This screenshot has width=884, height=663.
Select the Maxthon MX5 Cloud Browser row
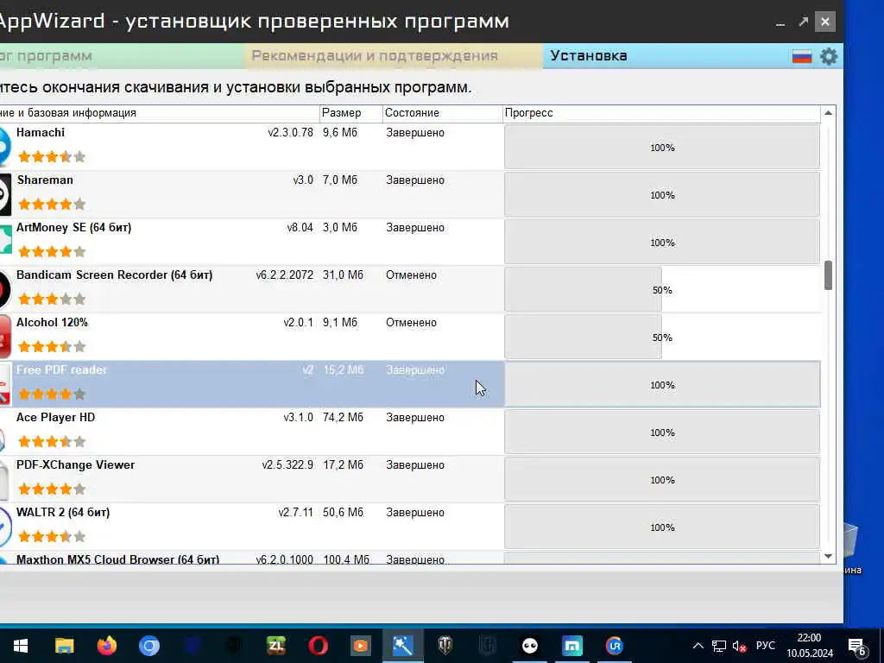pyautogui.click(x=410, y=558)
